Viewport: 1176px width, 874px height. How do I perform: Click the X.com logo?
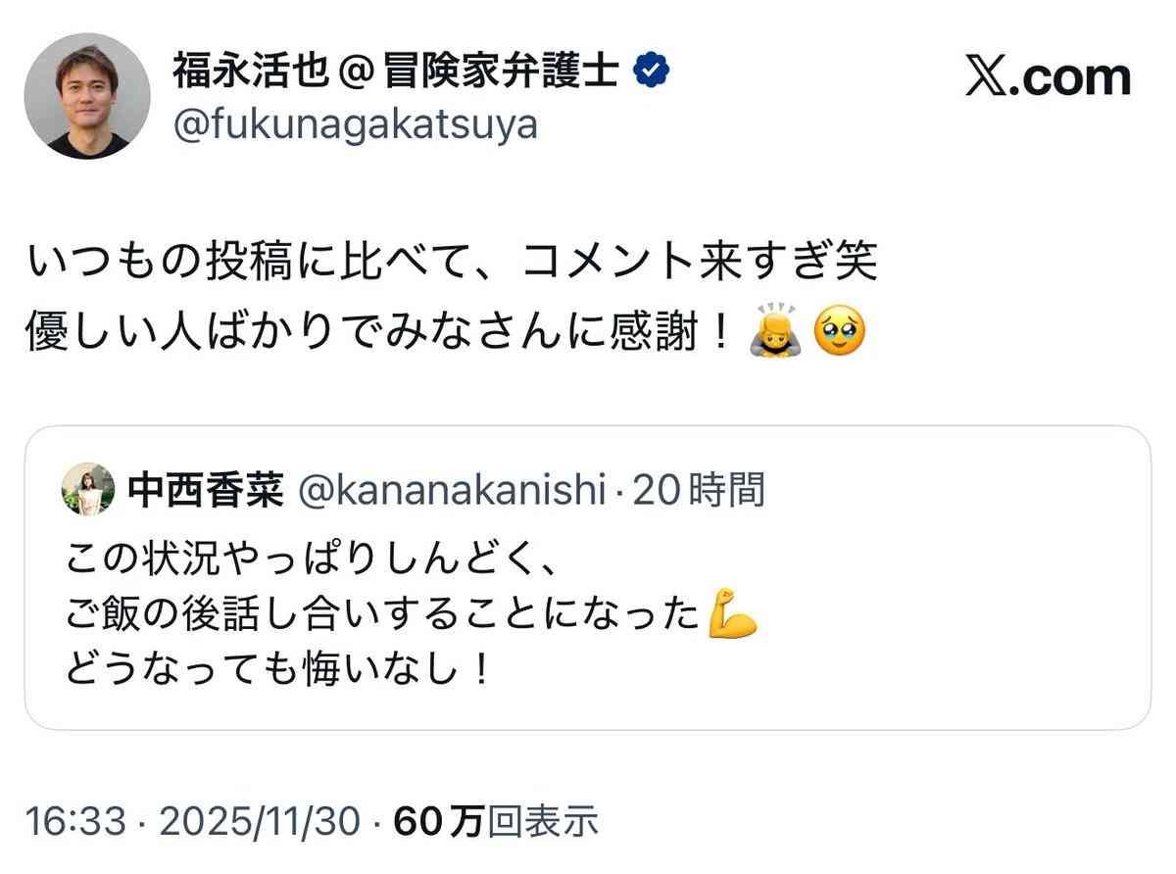click(x=1048, y=76)
